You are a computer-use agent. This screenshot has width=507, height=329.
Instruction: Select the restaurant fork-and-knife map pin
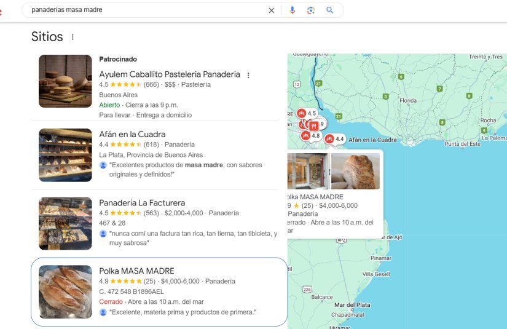coord(313,125)
